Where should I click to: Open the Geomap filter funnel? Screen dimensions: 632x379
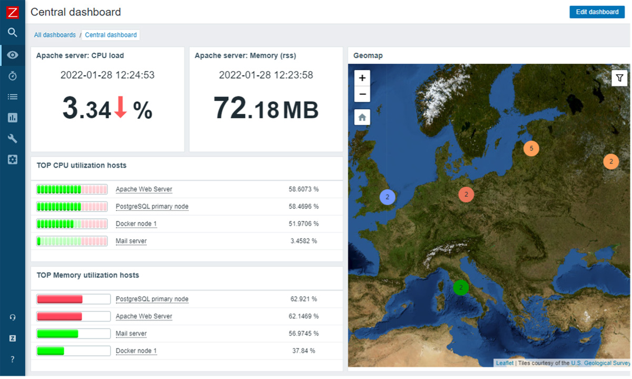coord(619,77)
